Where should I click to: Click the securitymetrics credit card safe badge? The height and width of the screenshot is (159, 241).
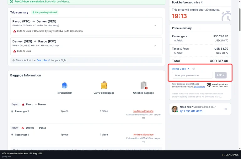217,85
